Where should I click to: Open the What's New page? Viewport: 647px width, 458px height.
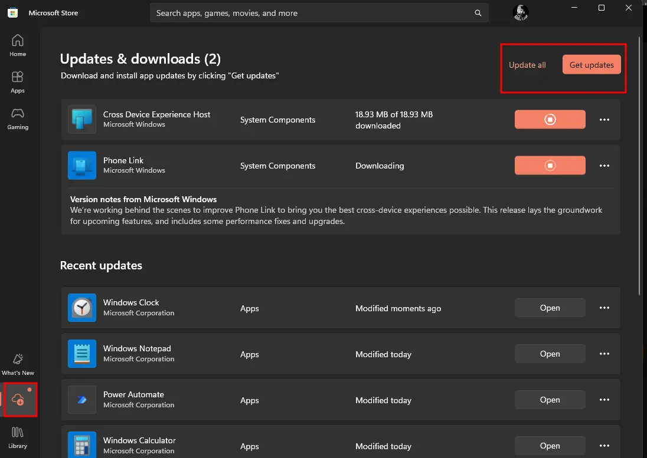(18, 365)
